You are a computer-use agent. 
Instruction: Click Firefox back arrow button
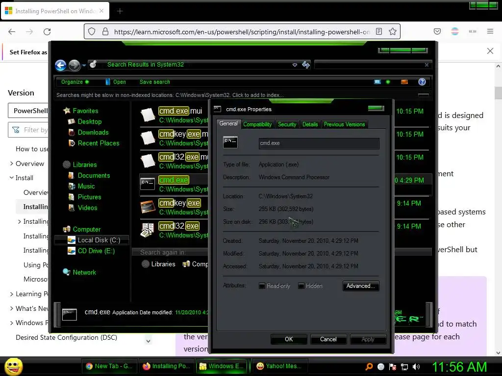click(x=12, y=31)
